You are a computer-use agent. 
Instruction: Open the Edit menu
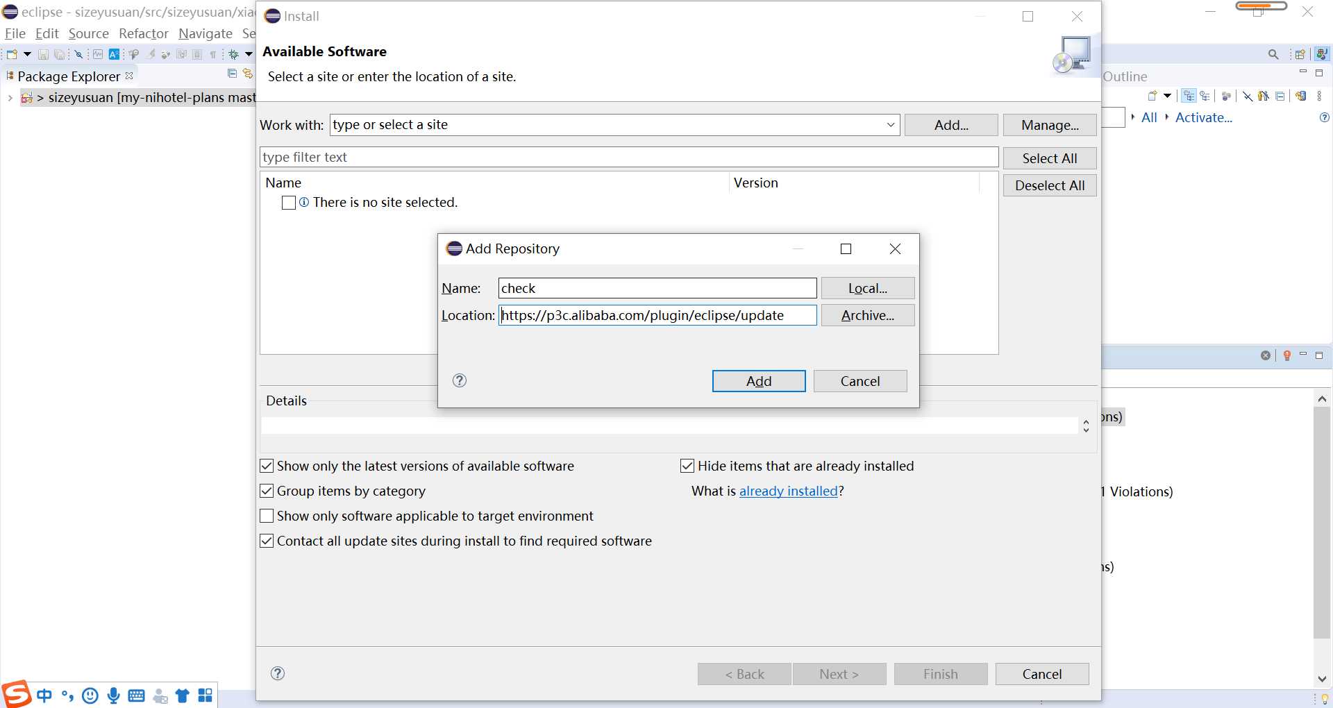coord(47,33)
